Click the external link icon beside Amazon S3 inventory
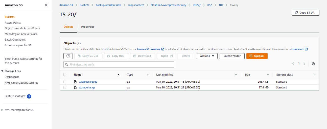Image resolution: width=327 pixels, height=129 pixels. click(x=163, y=49)
